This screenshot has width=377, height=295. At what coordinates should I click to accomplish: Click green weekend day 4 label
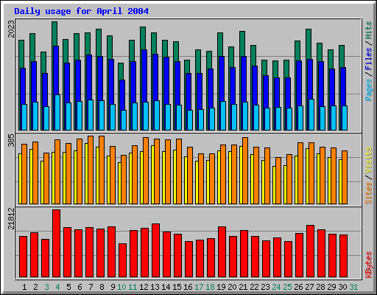point(57,287)
